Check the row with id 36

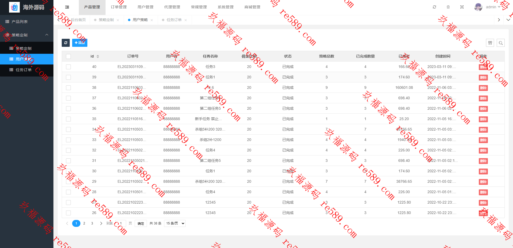point(68,109)
